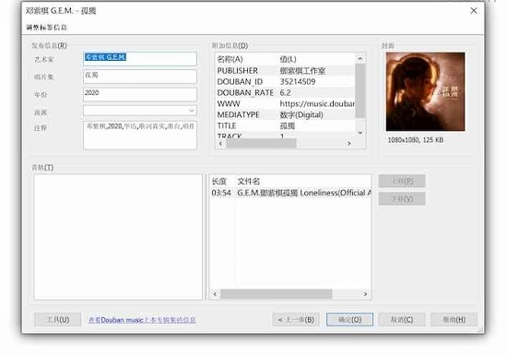Click file list horizontal scrollbar thumb
This screenshot has width=507, height=356.
click(277, 294)
